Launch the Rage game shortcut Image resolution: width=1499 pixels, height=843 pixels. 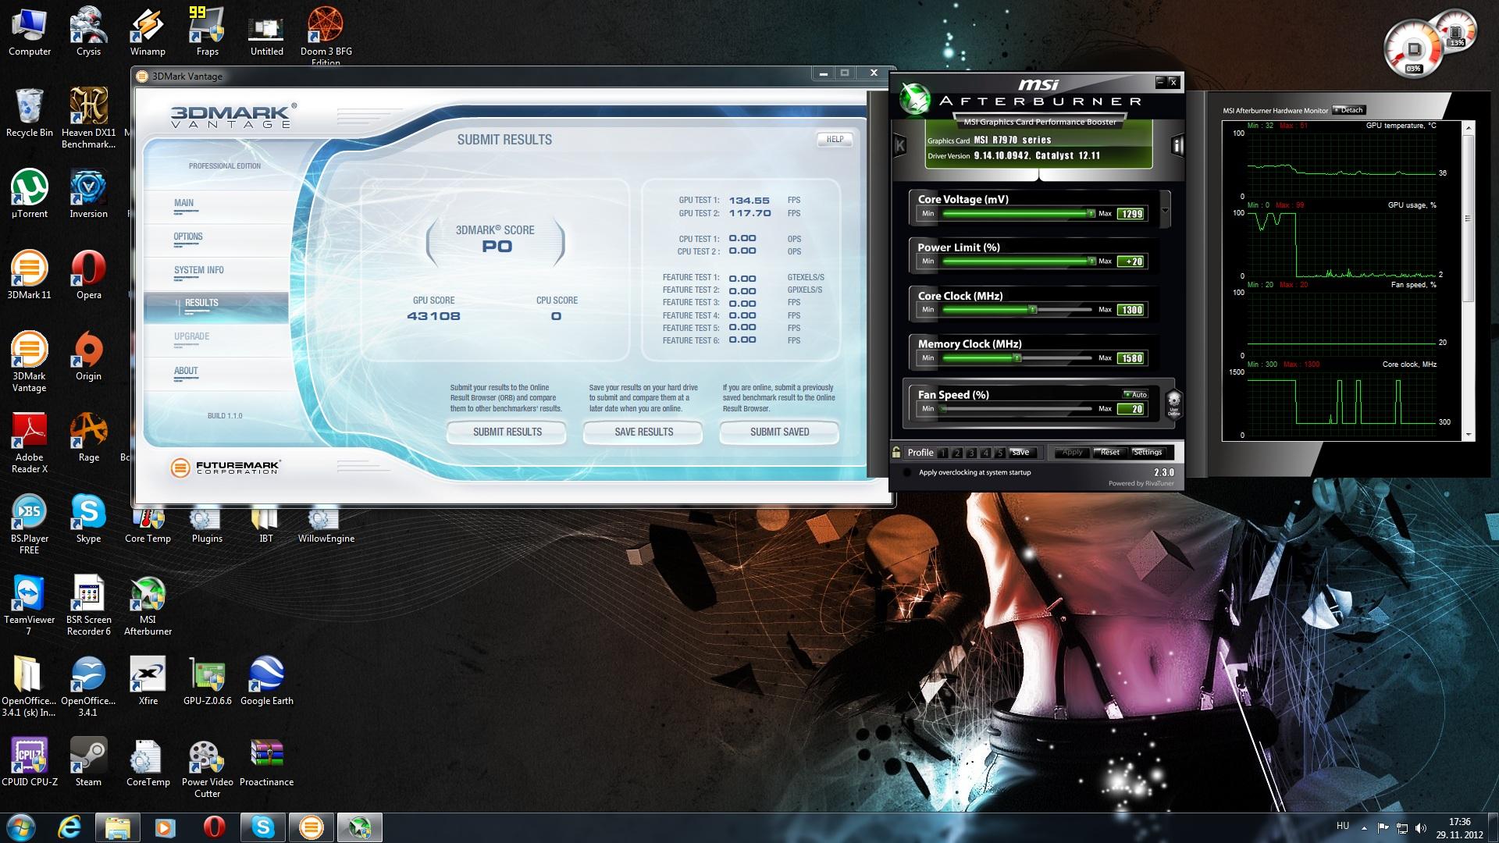click(88, 438)
